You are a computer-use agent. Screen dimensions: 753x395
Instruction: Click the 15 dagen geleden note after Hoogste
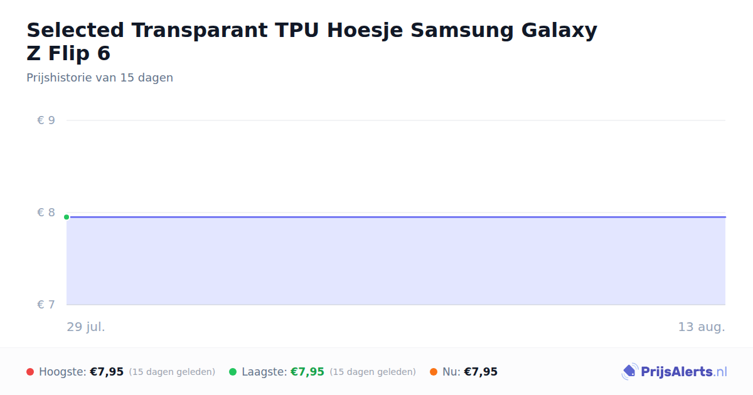click(172, 372)
